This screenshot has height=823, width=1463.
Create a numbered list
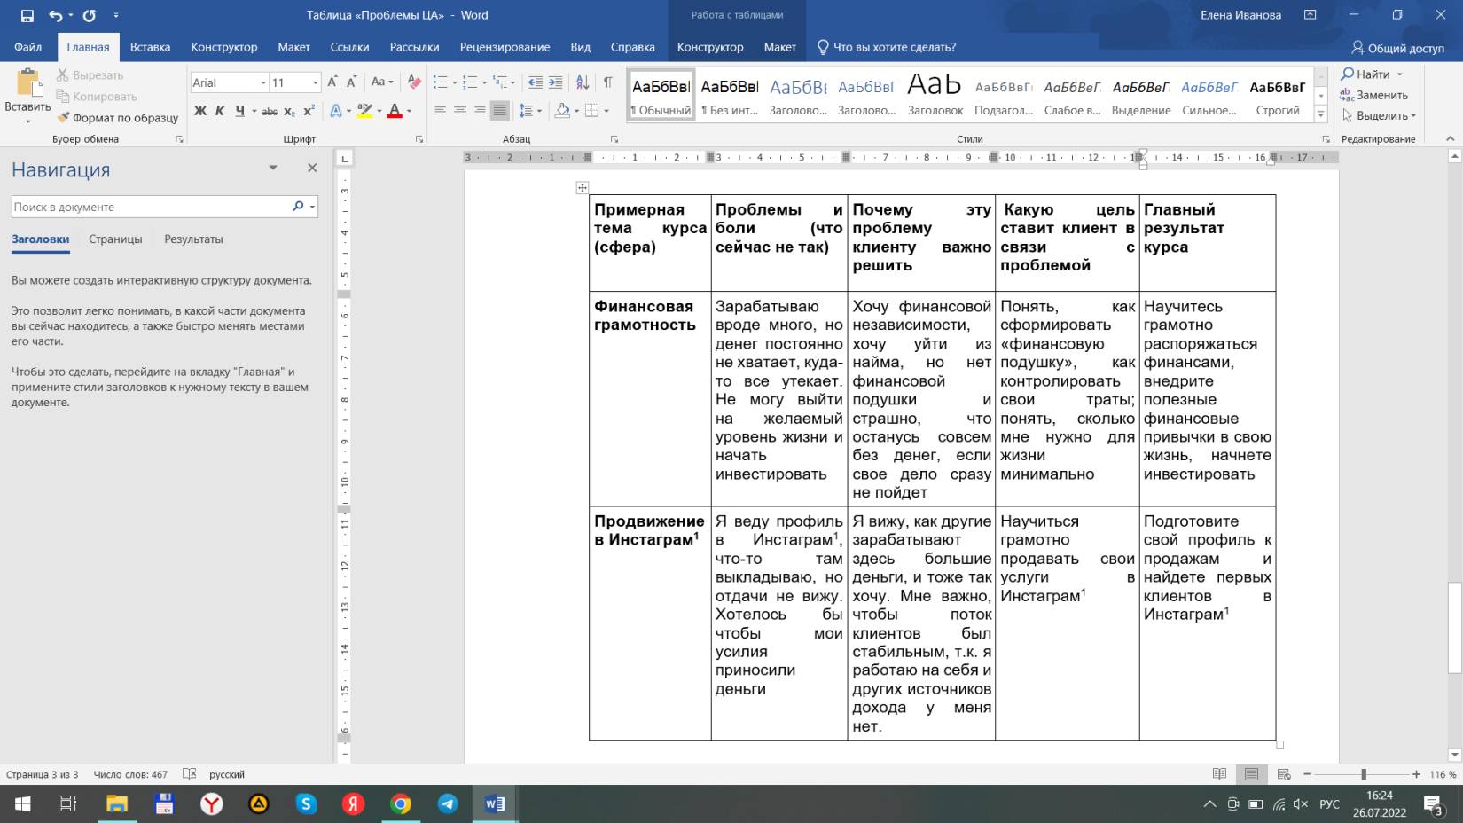click(x=470, y=82)
